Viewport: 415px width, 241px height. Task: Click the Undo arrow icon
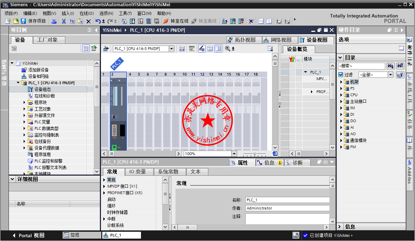(98, 21)
